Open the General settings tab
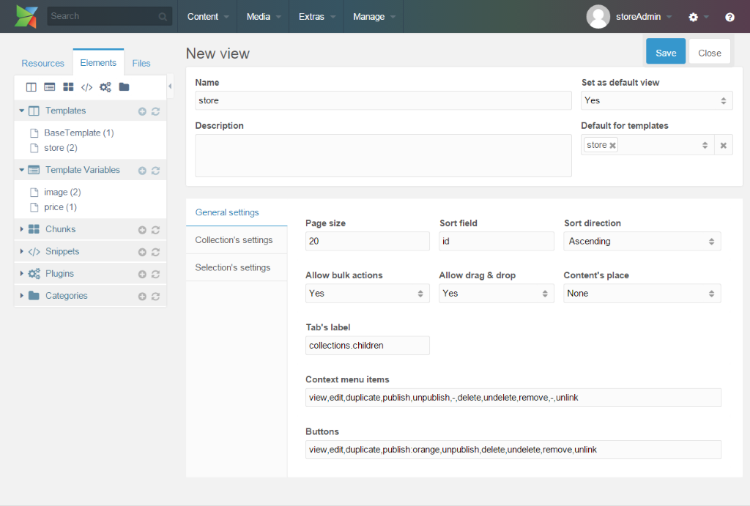The width and height of the screenshot is (750, 506). (x=237, y=212)
